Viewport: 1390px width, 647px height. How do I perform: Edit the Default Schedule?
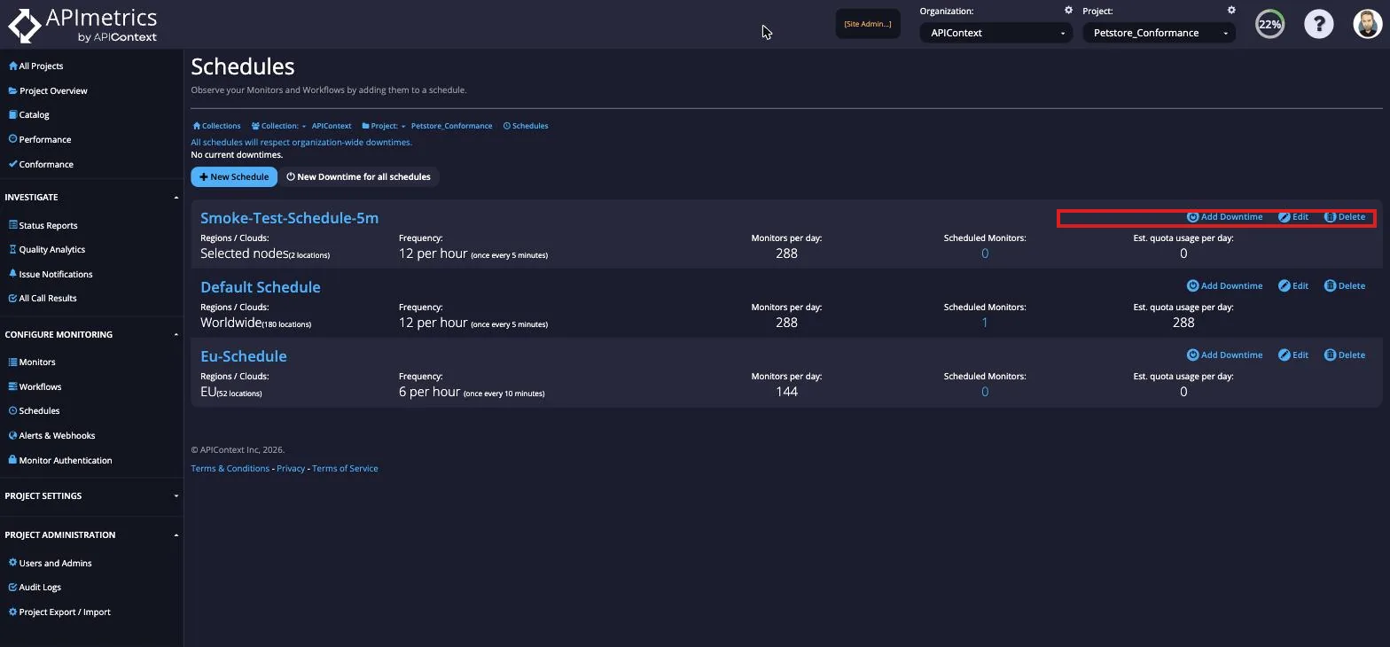click(1293, 285)
